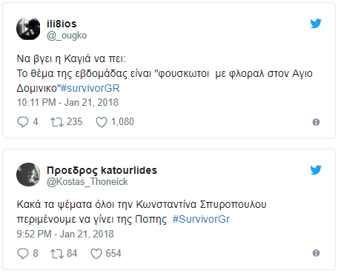Viewport: 338px width, 273px height.
Task: Open the 10:11 PM - Jan 21, 2018 timestamp
Action: (67, 102)
